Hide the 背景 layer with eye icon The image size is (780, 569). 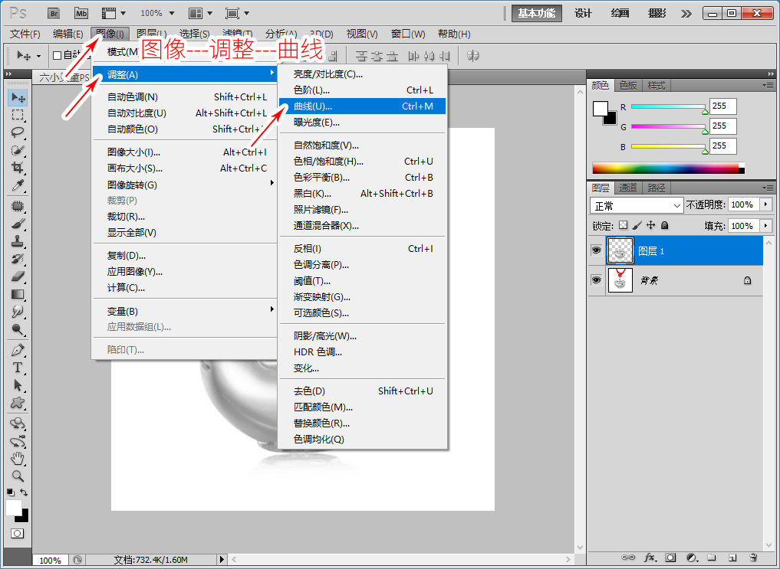596,280
